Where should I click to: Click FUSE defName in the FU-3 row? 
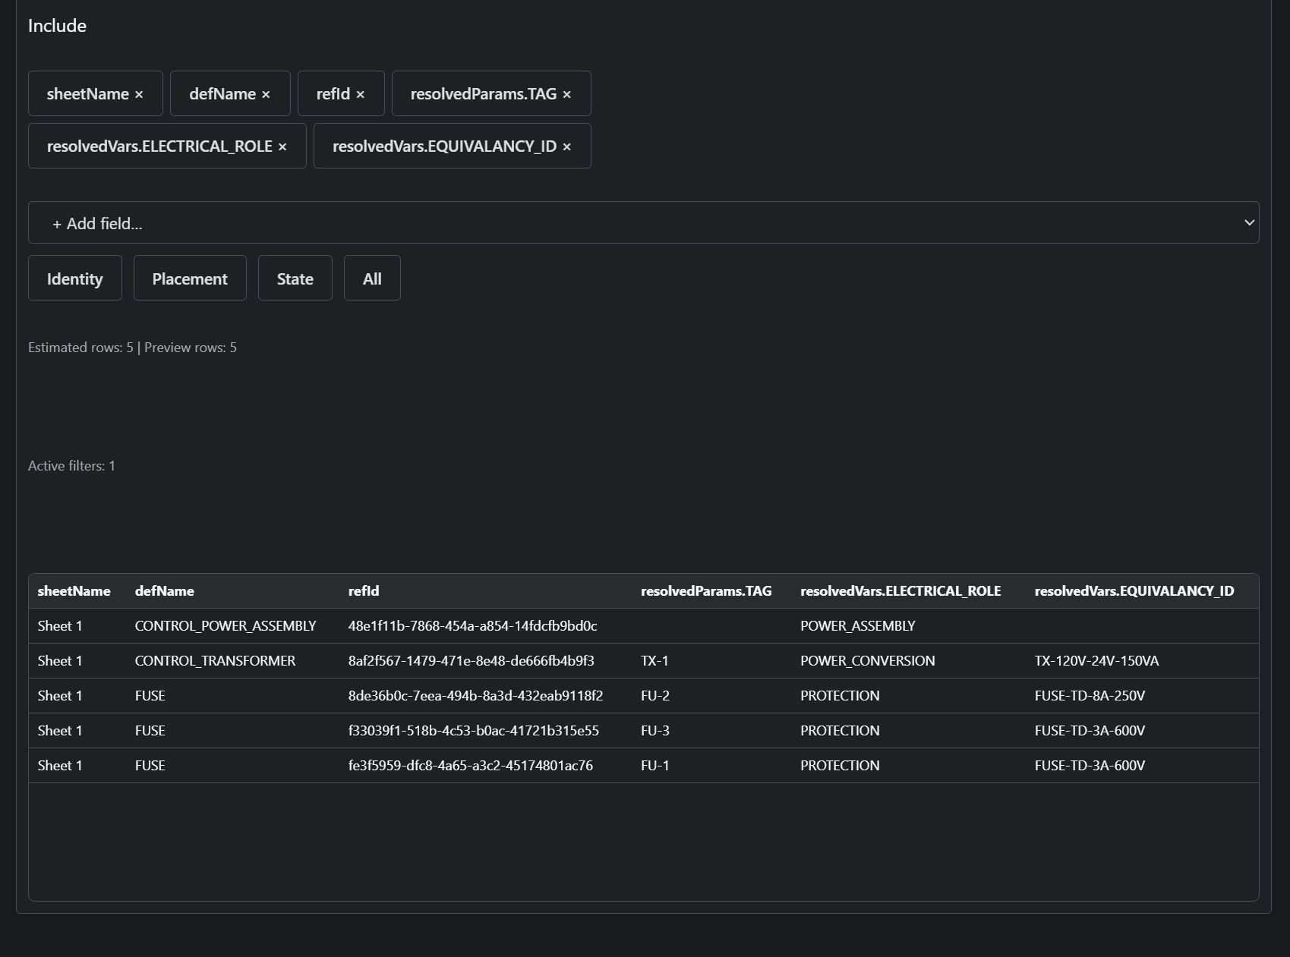pos(150,731)
